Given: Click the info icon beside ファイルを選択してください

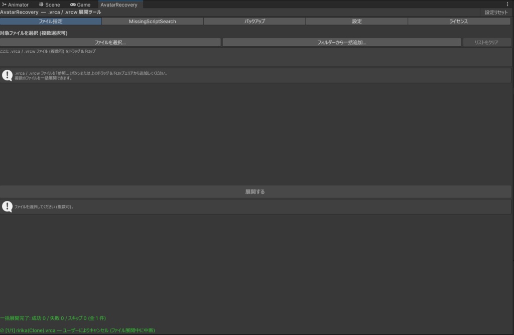Looking at the screenshot, I should (x=7, y=207).
